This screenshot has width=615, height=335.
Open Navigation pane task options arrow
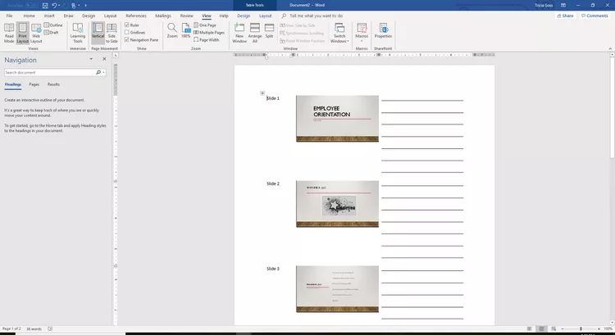tap(91, 59)
